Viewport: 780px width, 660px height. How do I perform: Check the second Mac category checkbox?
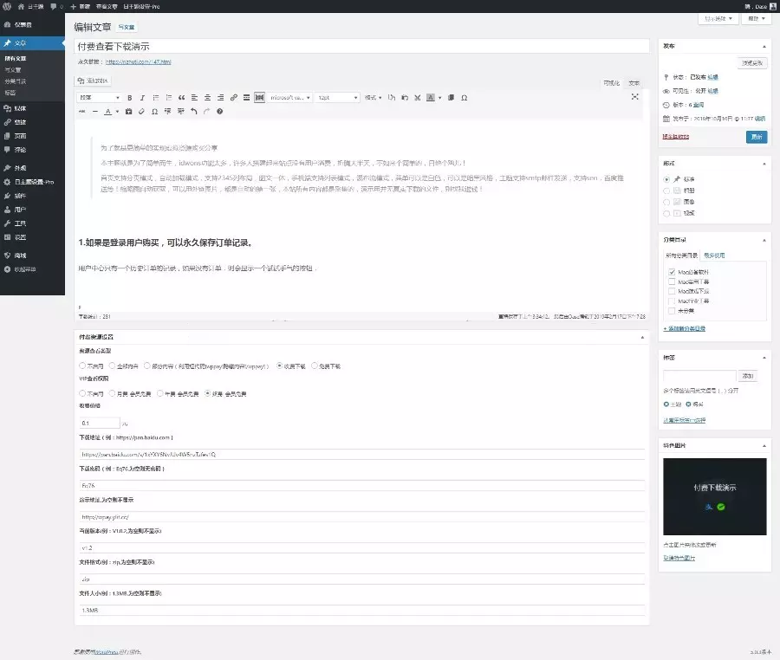coord(672,281)
